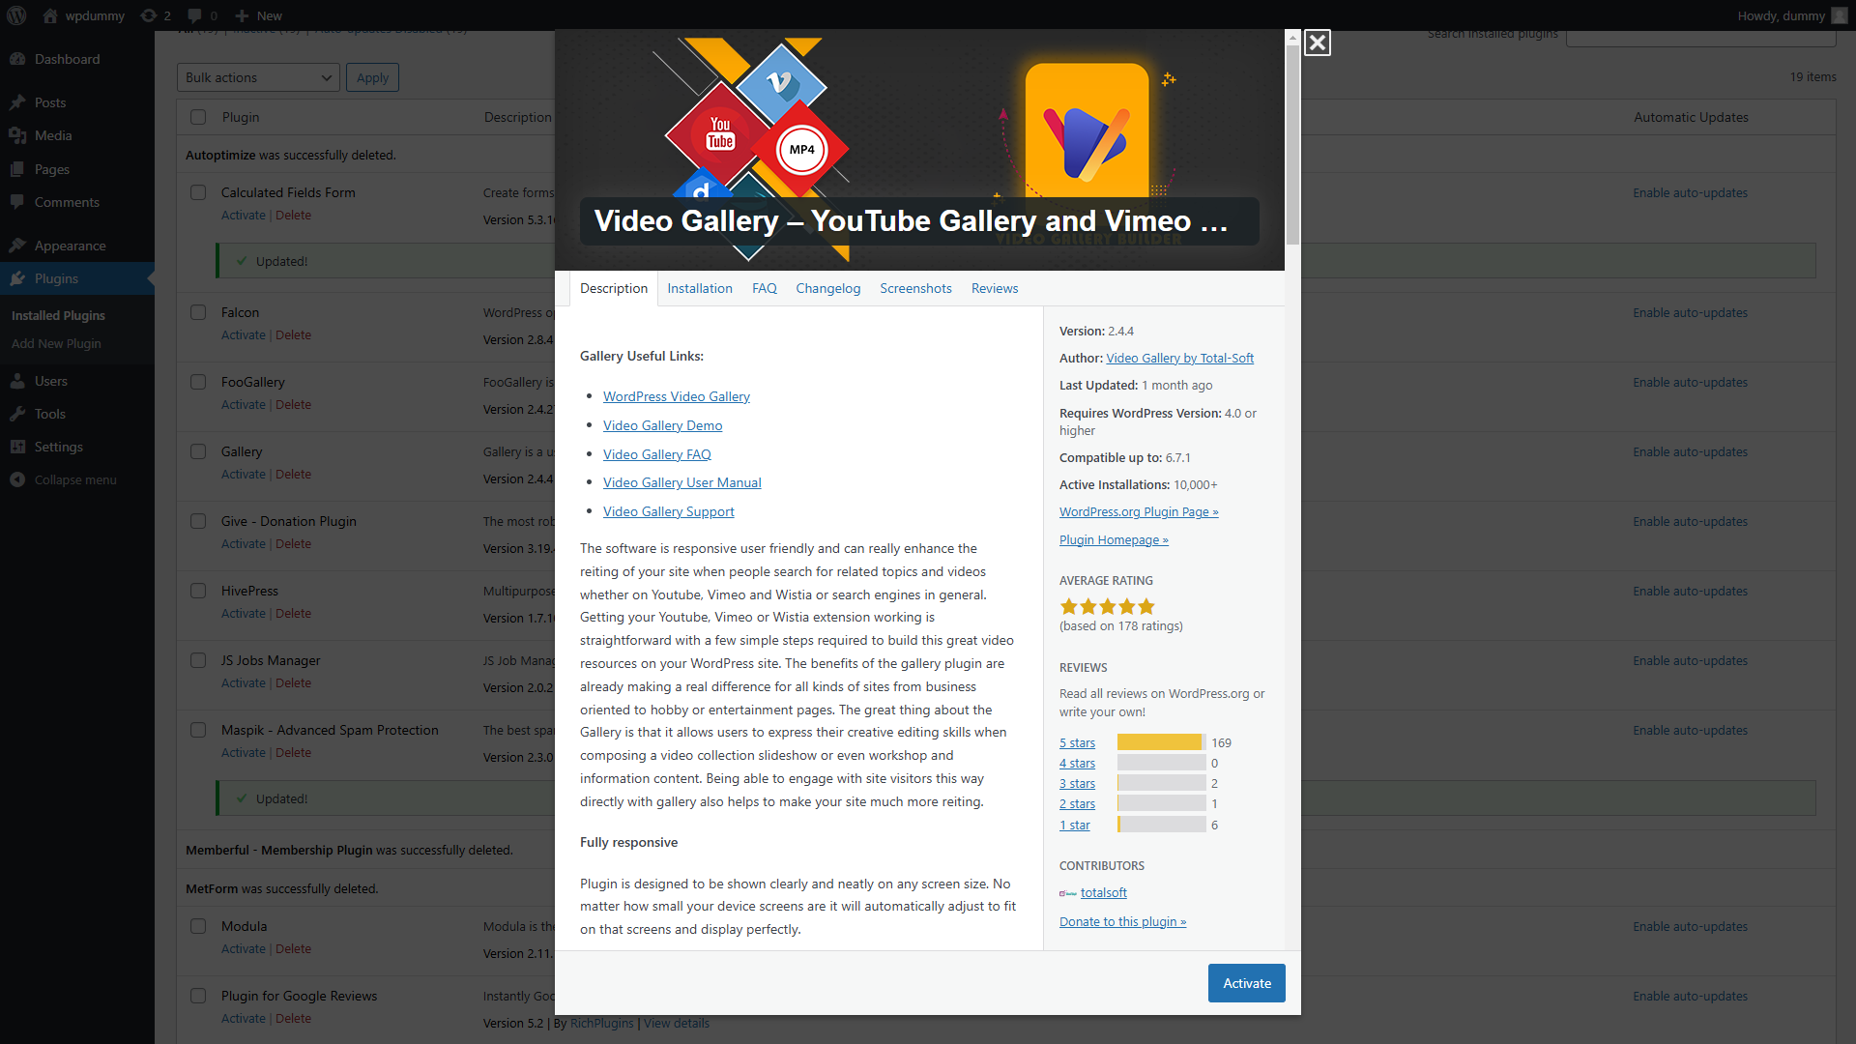This screenshot has width=1856, height=1044.
Task: Switch to the FAQ tab
Action: [x=765, y=288]
